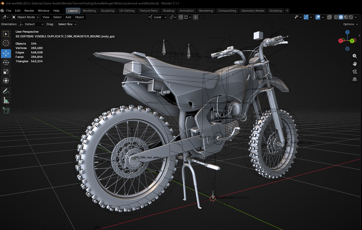Image resolution: width=362 pixels, height=230 pixels.
Task: Click the green Y axis gizmo
Action: coord(352,41)
